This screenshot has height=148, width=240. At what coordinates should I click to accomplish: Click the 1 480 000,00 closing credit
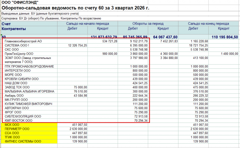(229, 54)
